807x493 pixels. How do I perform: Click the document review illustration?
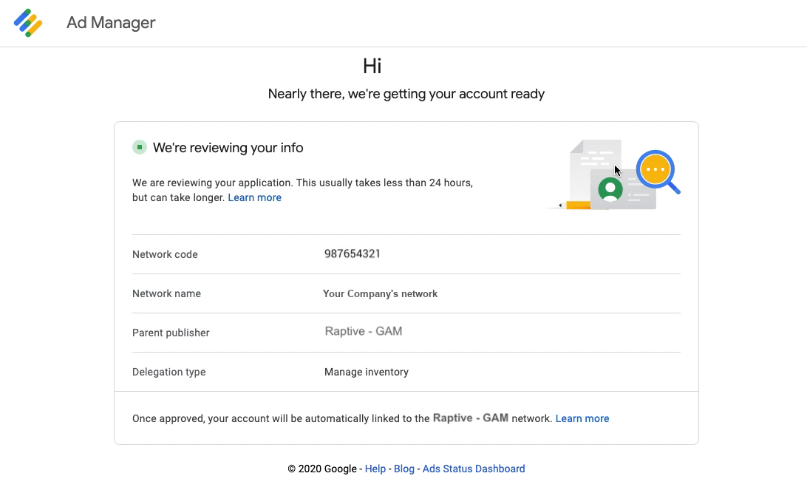tap(613, 175)
